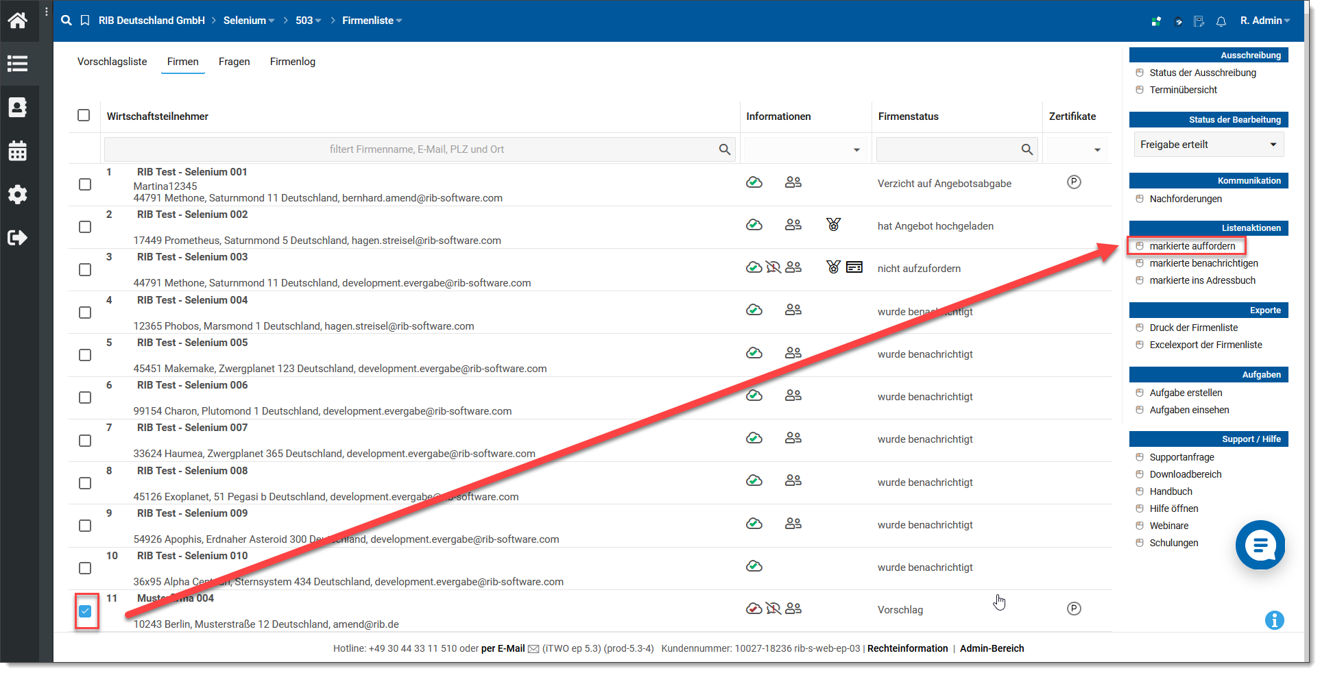This screenshot has width=1320, height=673.
Task: Click contacts icon for Selenium 007
Action: coord(793,438)
